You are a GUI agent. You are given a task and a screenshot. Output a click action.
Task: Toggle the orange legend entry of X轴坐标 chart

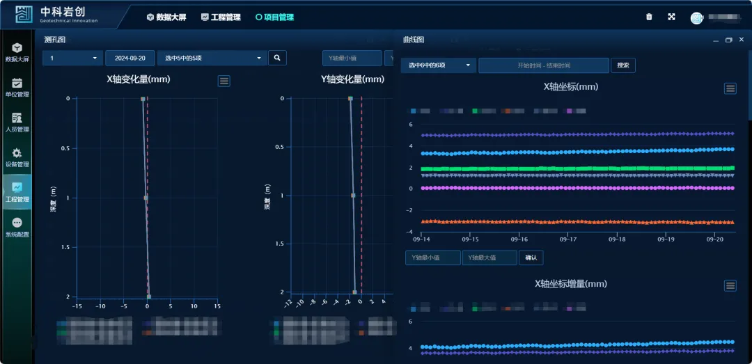(x=512, y=111)
